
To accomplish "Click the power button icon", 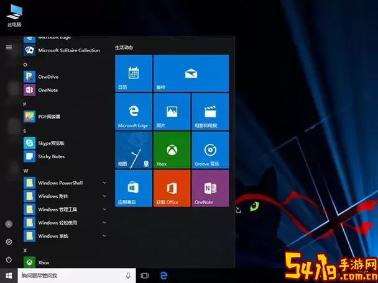I will tap(9, 259).
